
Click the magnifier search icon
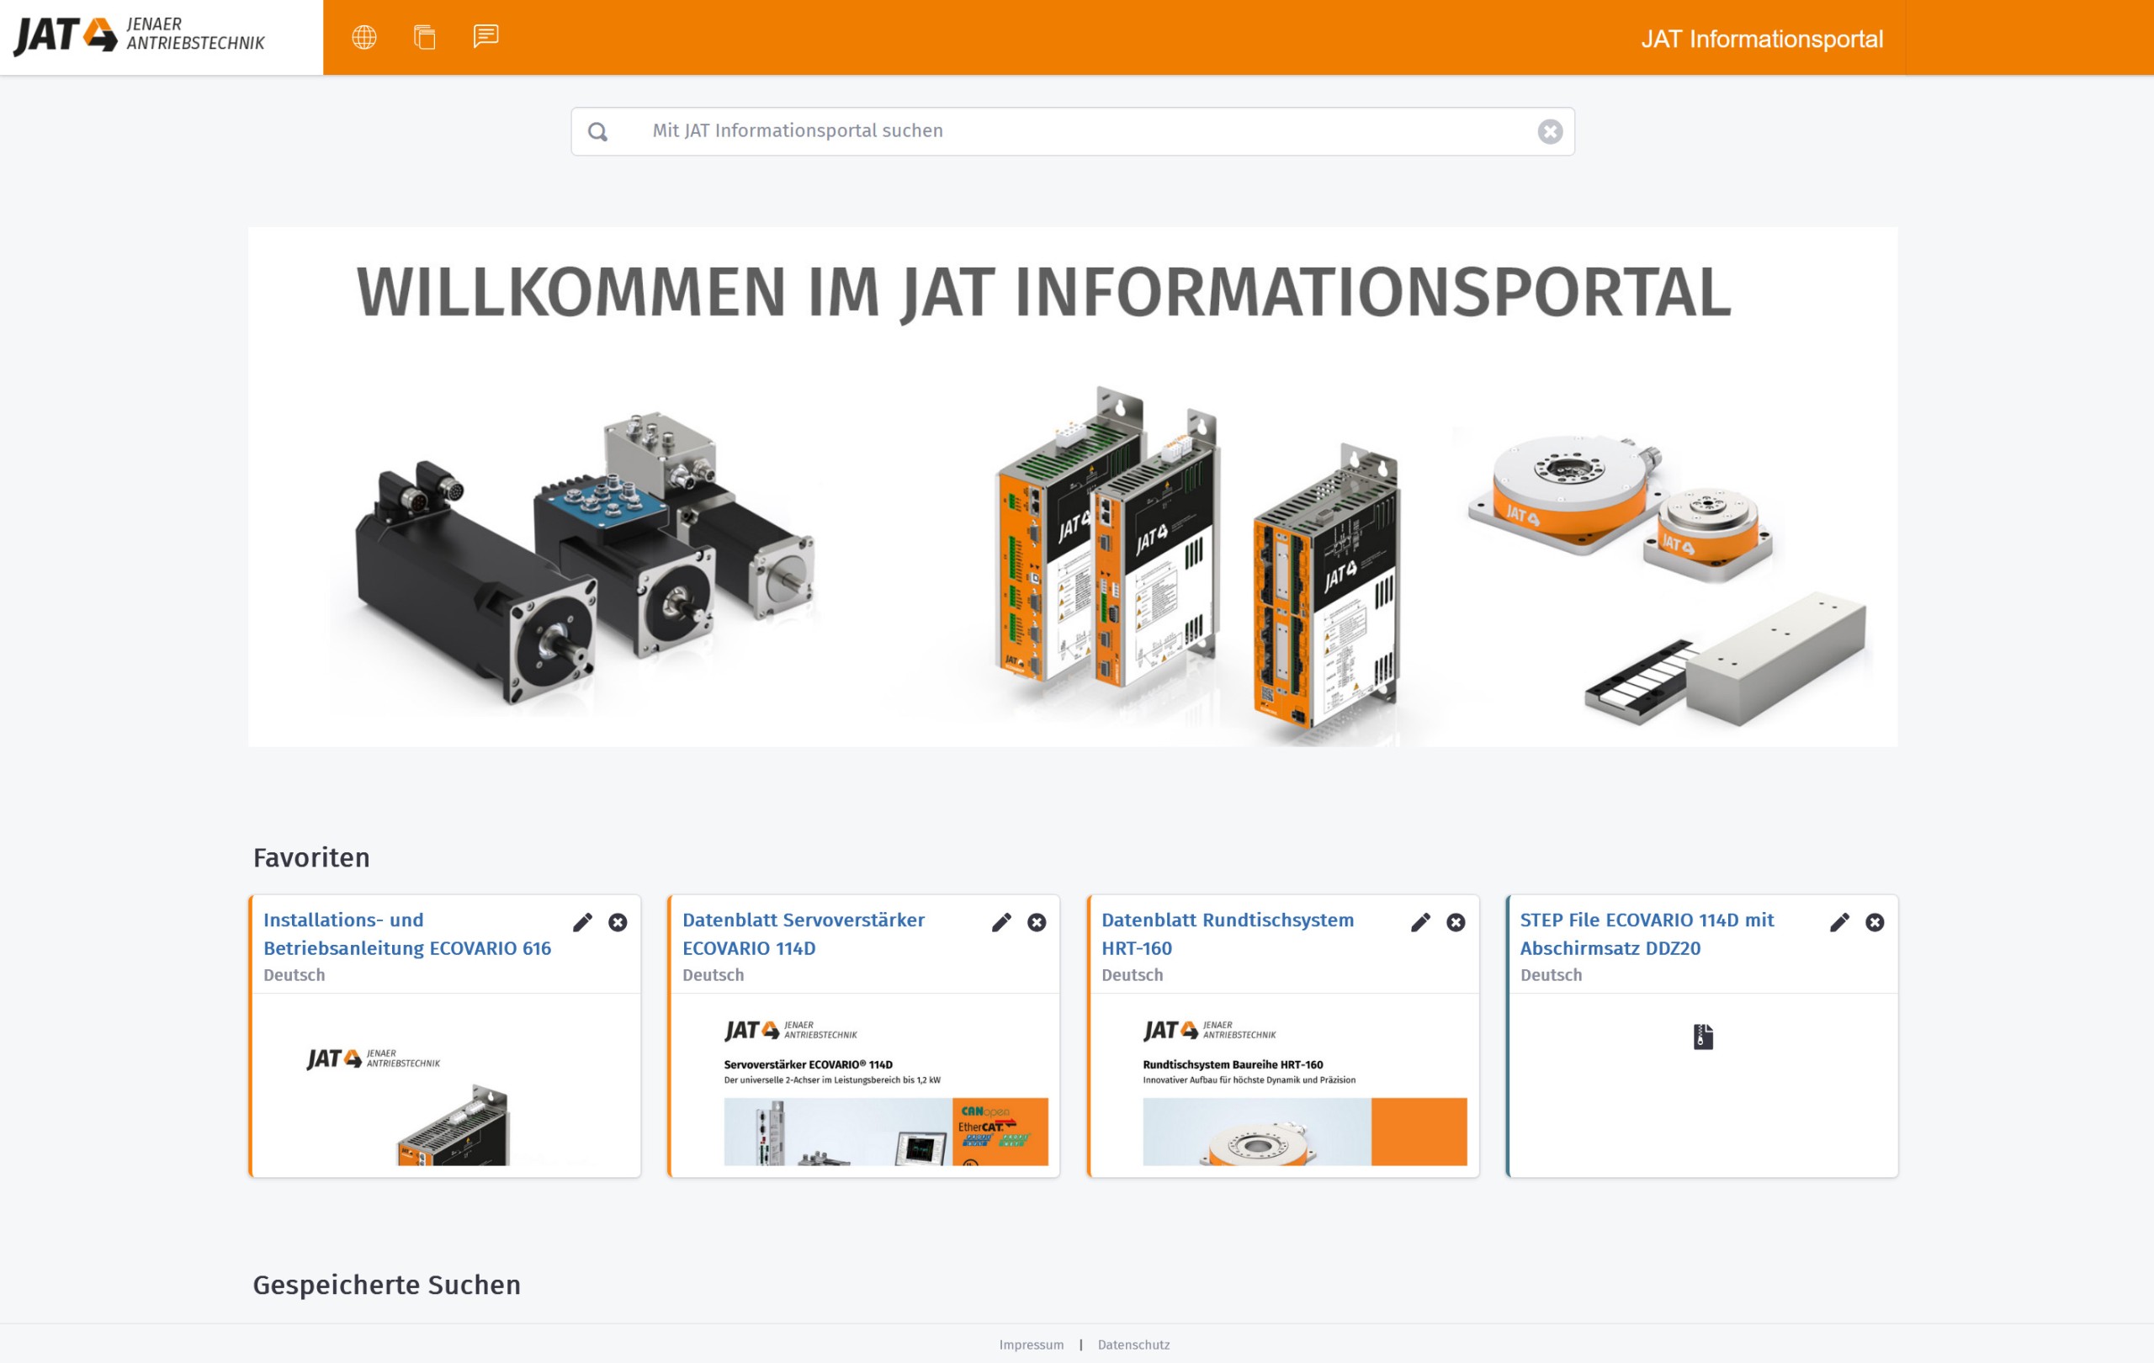[597, 132]
